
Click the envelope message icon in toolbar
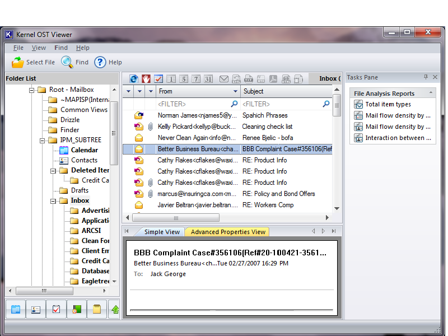[223, 78]
